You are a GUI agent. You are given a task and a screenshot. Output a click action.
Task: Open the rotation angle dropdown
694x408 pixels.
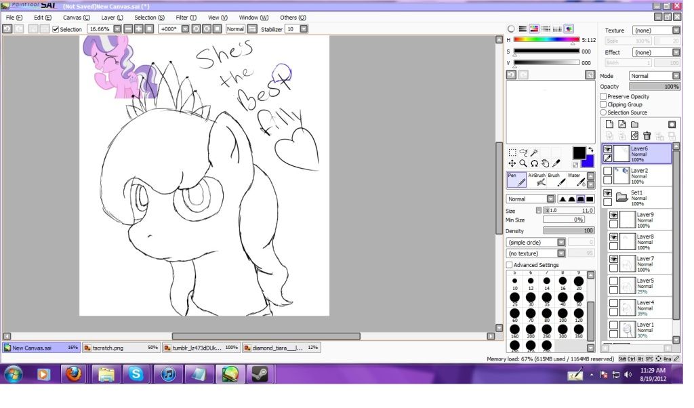(185, 28)
